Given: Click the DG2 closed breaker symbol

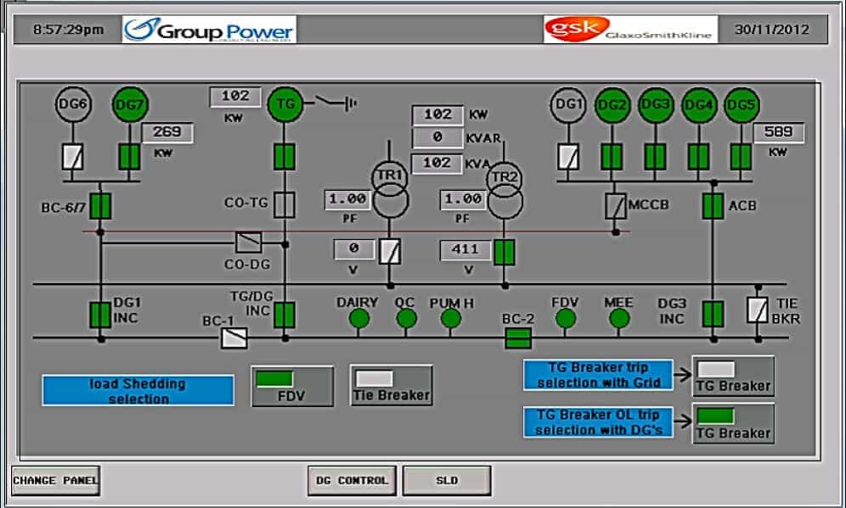Looking at the screenshot, I should tap(612, 157).
